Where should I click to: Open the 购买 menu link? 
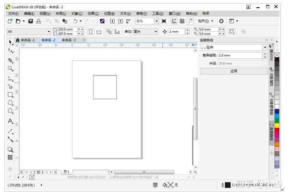pyautogui.click(x=205, y=13)
